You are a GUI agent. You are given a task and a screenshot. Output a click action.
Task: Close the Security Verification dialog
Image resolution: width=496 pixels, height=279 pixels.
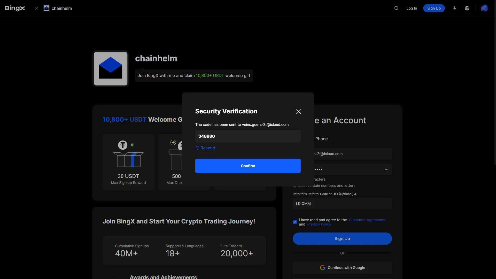299,112
